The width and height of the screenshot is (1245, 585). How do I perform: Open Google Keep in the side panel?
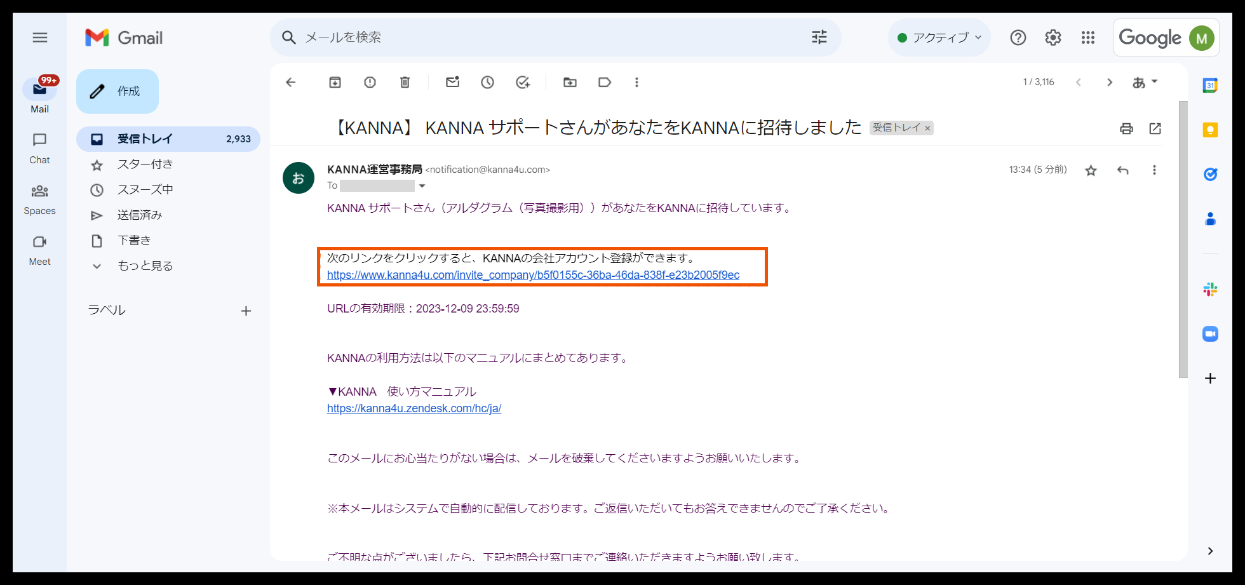pyautogui.click(x=1210, y=130)
